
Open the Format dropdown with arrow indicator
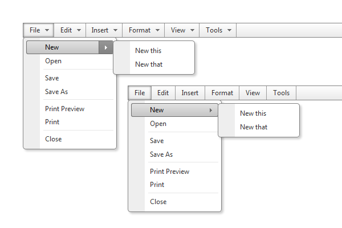[144, 30]
